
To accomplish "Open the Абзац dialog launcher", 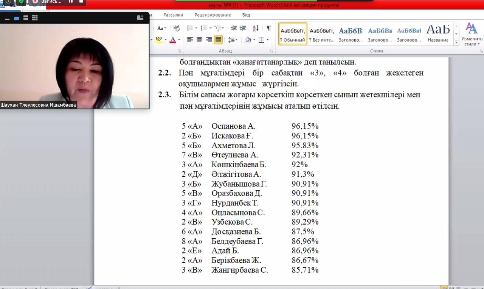I will [x=271, y=51].
